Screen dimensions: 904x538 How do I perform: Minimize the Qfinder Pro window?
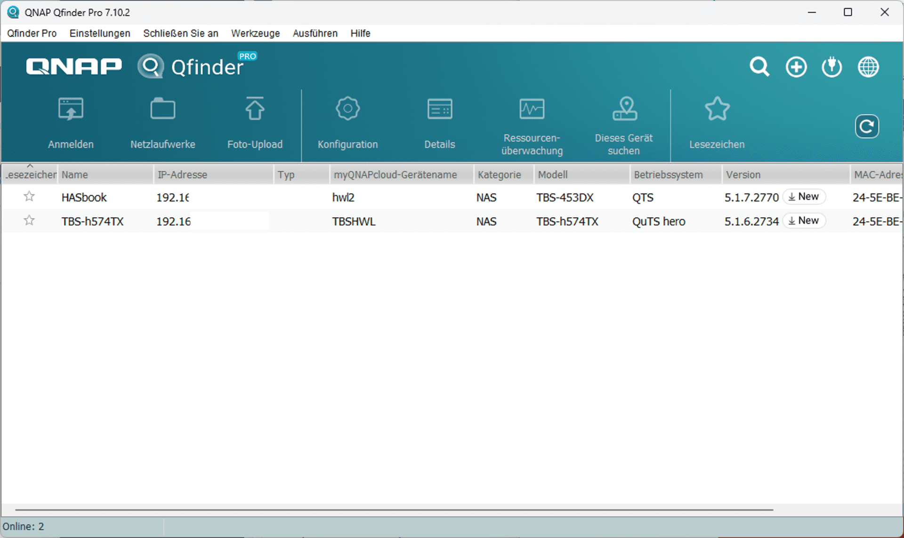click(812, 12)
